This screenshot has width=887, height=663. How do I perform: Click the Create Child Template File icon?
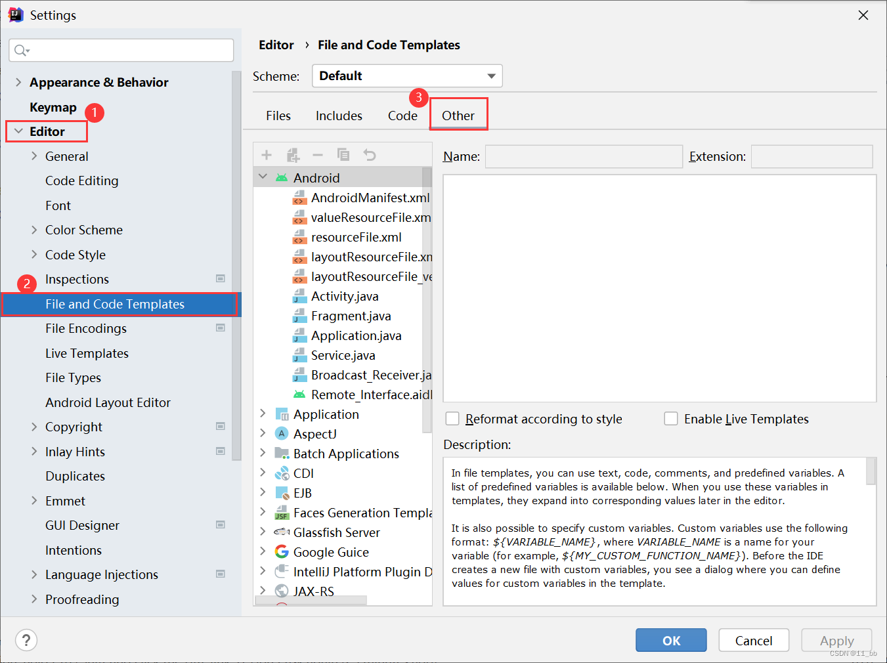pos(293,155)
